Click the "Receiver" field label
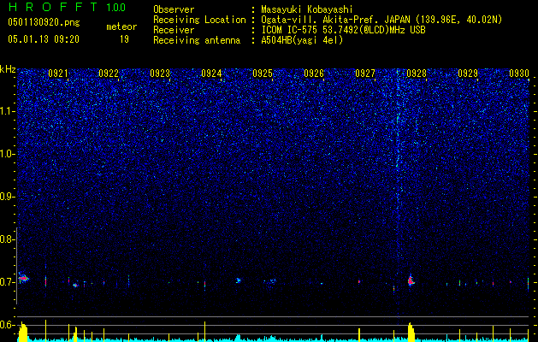Viewport: 538px width, 342px height. pos(174,30)
